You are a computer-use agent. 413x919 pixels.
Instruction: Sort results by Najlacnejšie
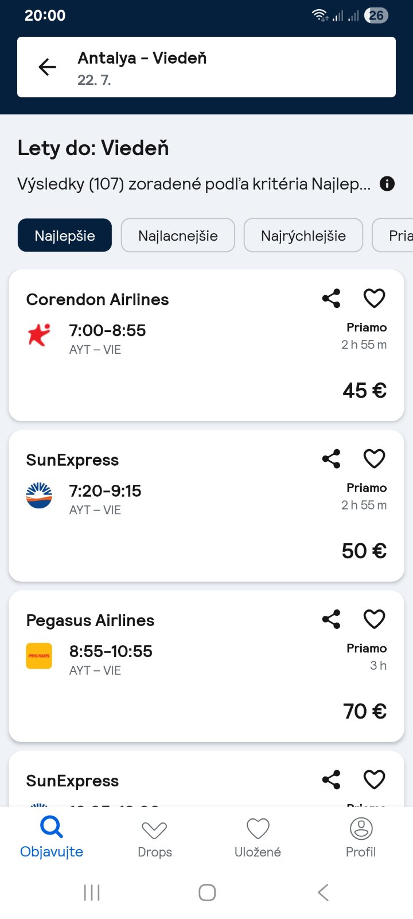(178, 235)
